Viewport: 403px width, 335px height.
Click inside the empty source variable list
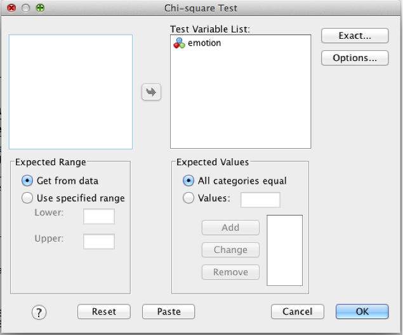point(70,92)
